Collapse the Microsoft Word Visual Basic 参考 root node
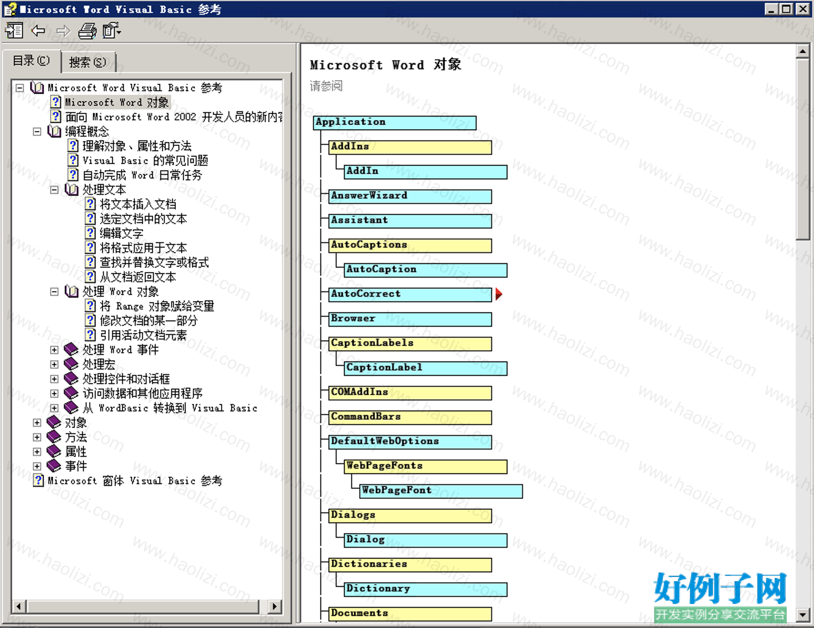The image size is (814, 628). coord(20,88)
